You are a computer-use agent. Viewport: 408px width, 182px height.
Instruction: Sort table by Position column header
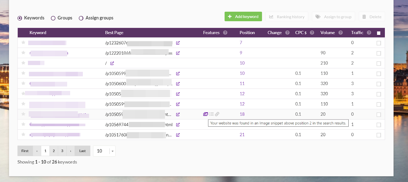247,33
